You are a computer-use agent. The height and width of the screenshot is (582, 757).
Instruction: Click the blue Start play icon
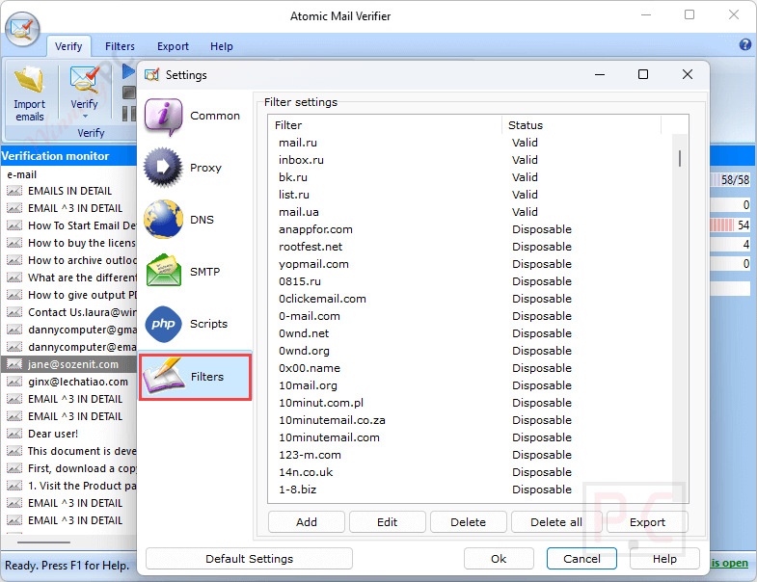coord(128,71)
